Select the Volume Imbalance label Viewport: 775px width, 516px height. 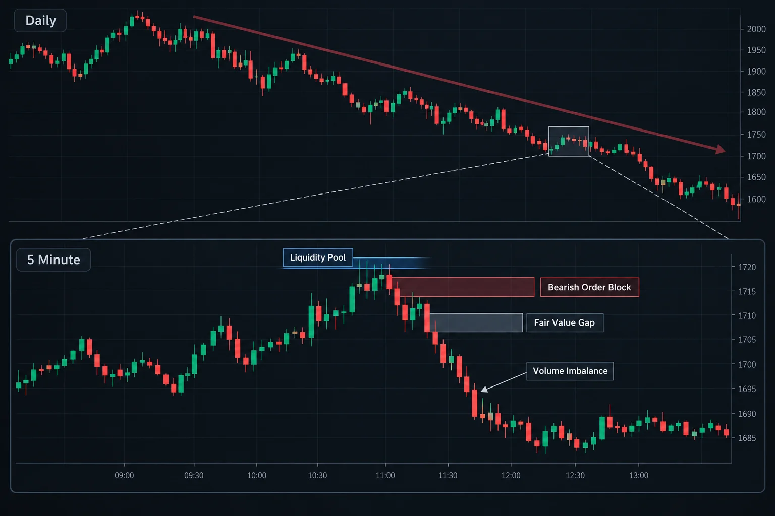click(x=570, y=371)
